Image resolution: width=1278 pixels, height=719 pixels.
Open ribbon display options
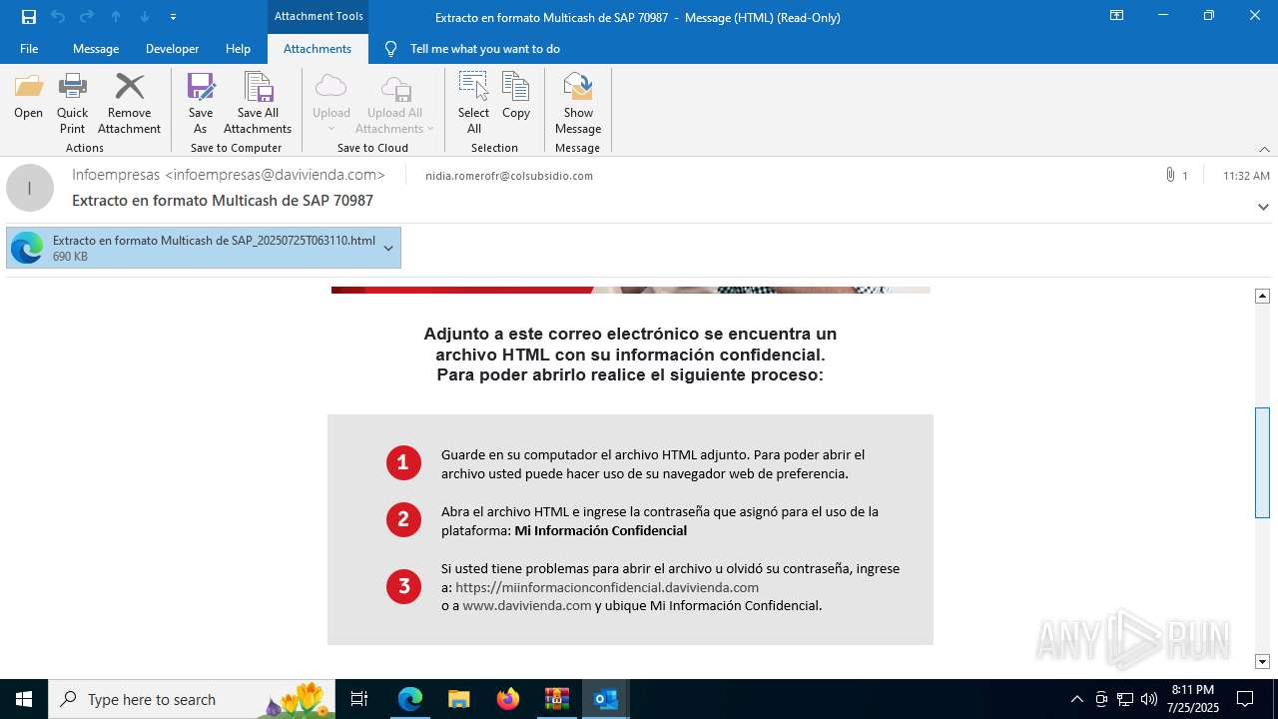pyautogui.click(x=1116, y=16)
